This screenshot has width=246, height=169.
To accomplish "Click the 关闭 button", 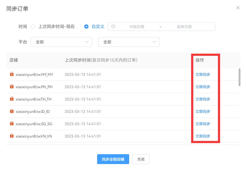I will pos(141,159).
